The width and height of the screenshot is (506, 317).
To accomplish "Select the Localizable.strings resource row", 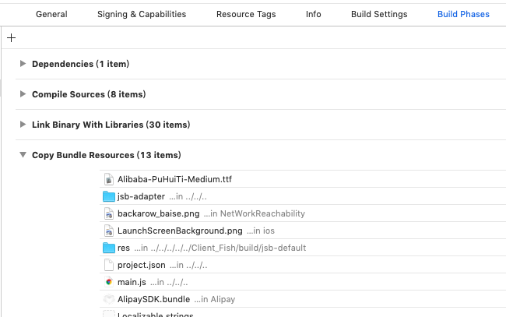I will point(155,314).
